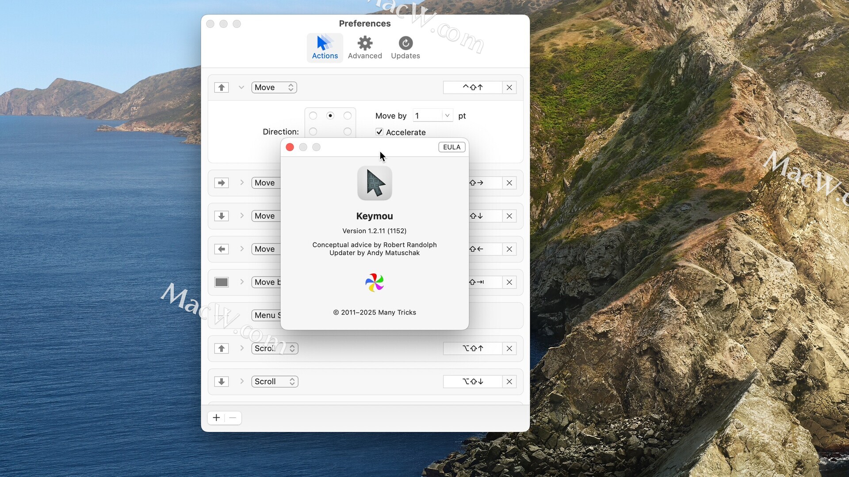Screen dimensions: 849x477
Task: Select the right direction radio button
Action: pyautogui.click(x=348, y=132)
